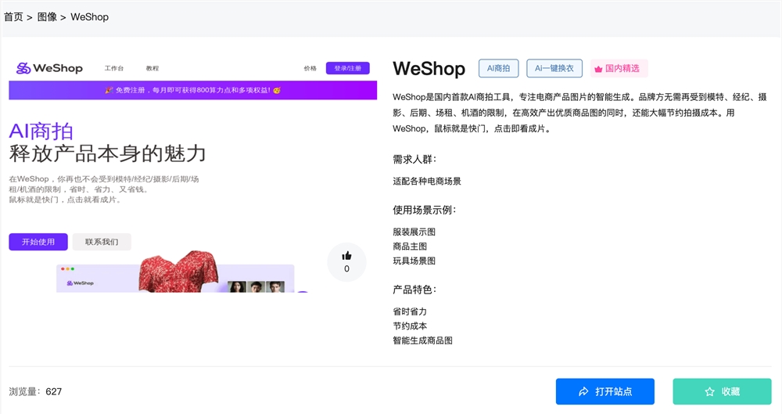Image resolution: width=782 pixels, height=414 pixels.
Task: Open 工作台 menu in preview header
Action: [113, 68]
